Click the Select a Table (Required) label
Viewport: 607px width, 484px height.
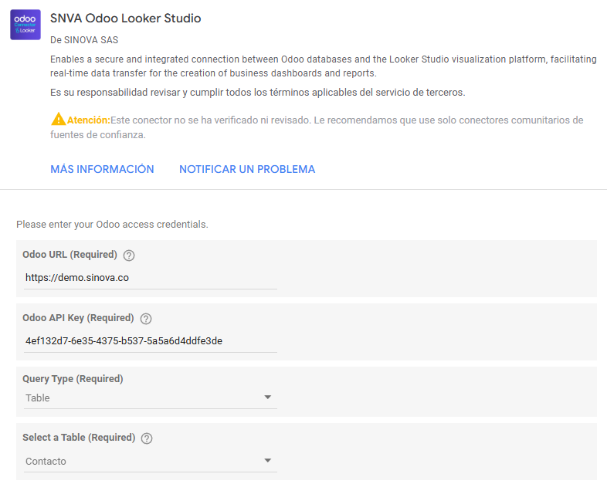pyautogui.click(x=79, y=438)
